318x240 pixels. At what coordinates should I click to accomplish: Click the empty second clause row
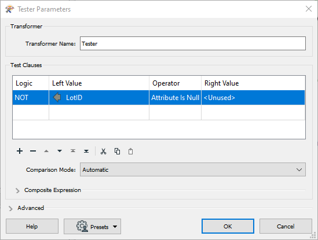click(159, 112)
